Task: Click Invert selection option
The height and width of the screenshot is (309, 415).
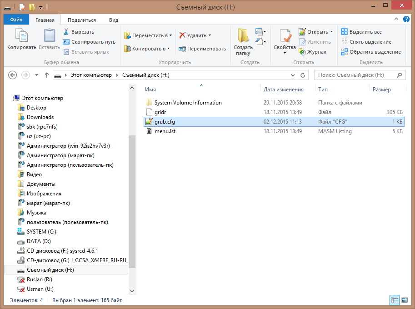Action: pos(371,52)
